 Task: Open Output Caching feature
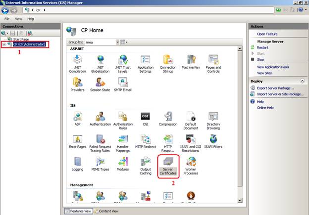point(146,166)
